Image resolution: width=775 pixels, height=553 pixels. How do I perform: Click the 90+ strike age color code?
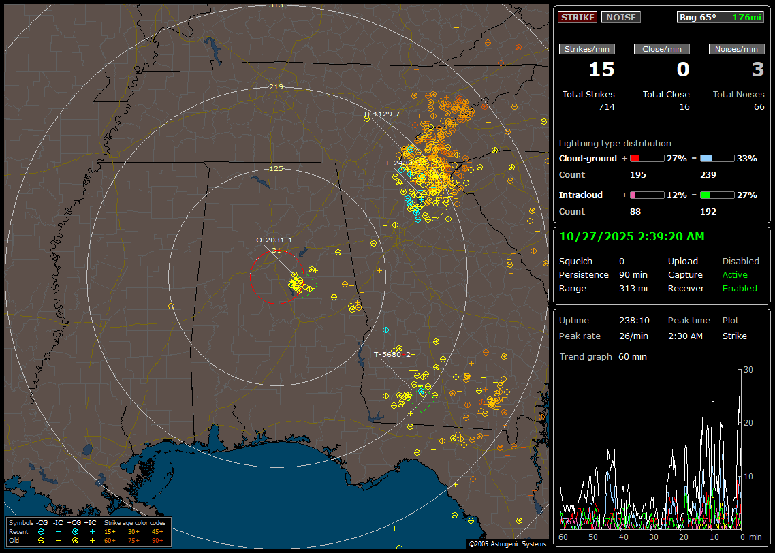point(157,540)
